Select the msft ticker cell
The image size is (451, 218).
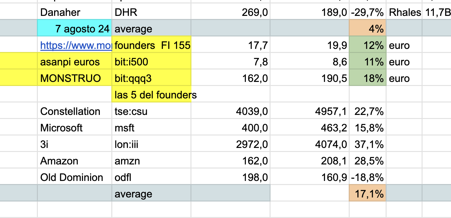tap(151, 128)
